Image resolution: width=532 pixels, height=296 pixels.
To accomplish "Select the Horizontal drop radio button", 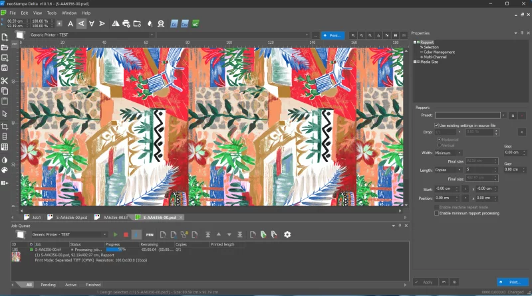I will [x=438, y=139].
